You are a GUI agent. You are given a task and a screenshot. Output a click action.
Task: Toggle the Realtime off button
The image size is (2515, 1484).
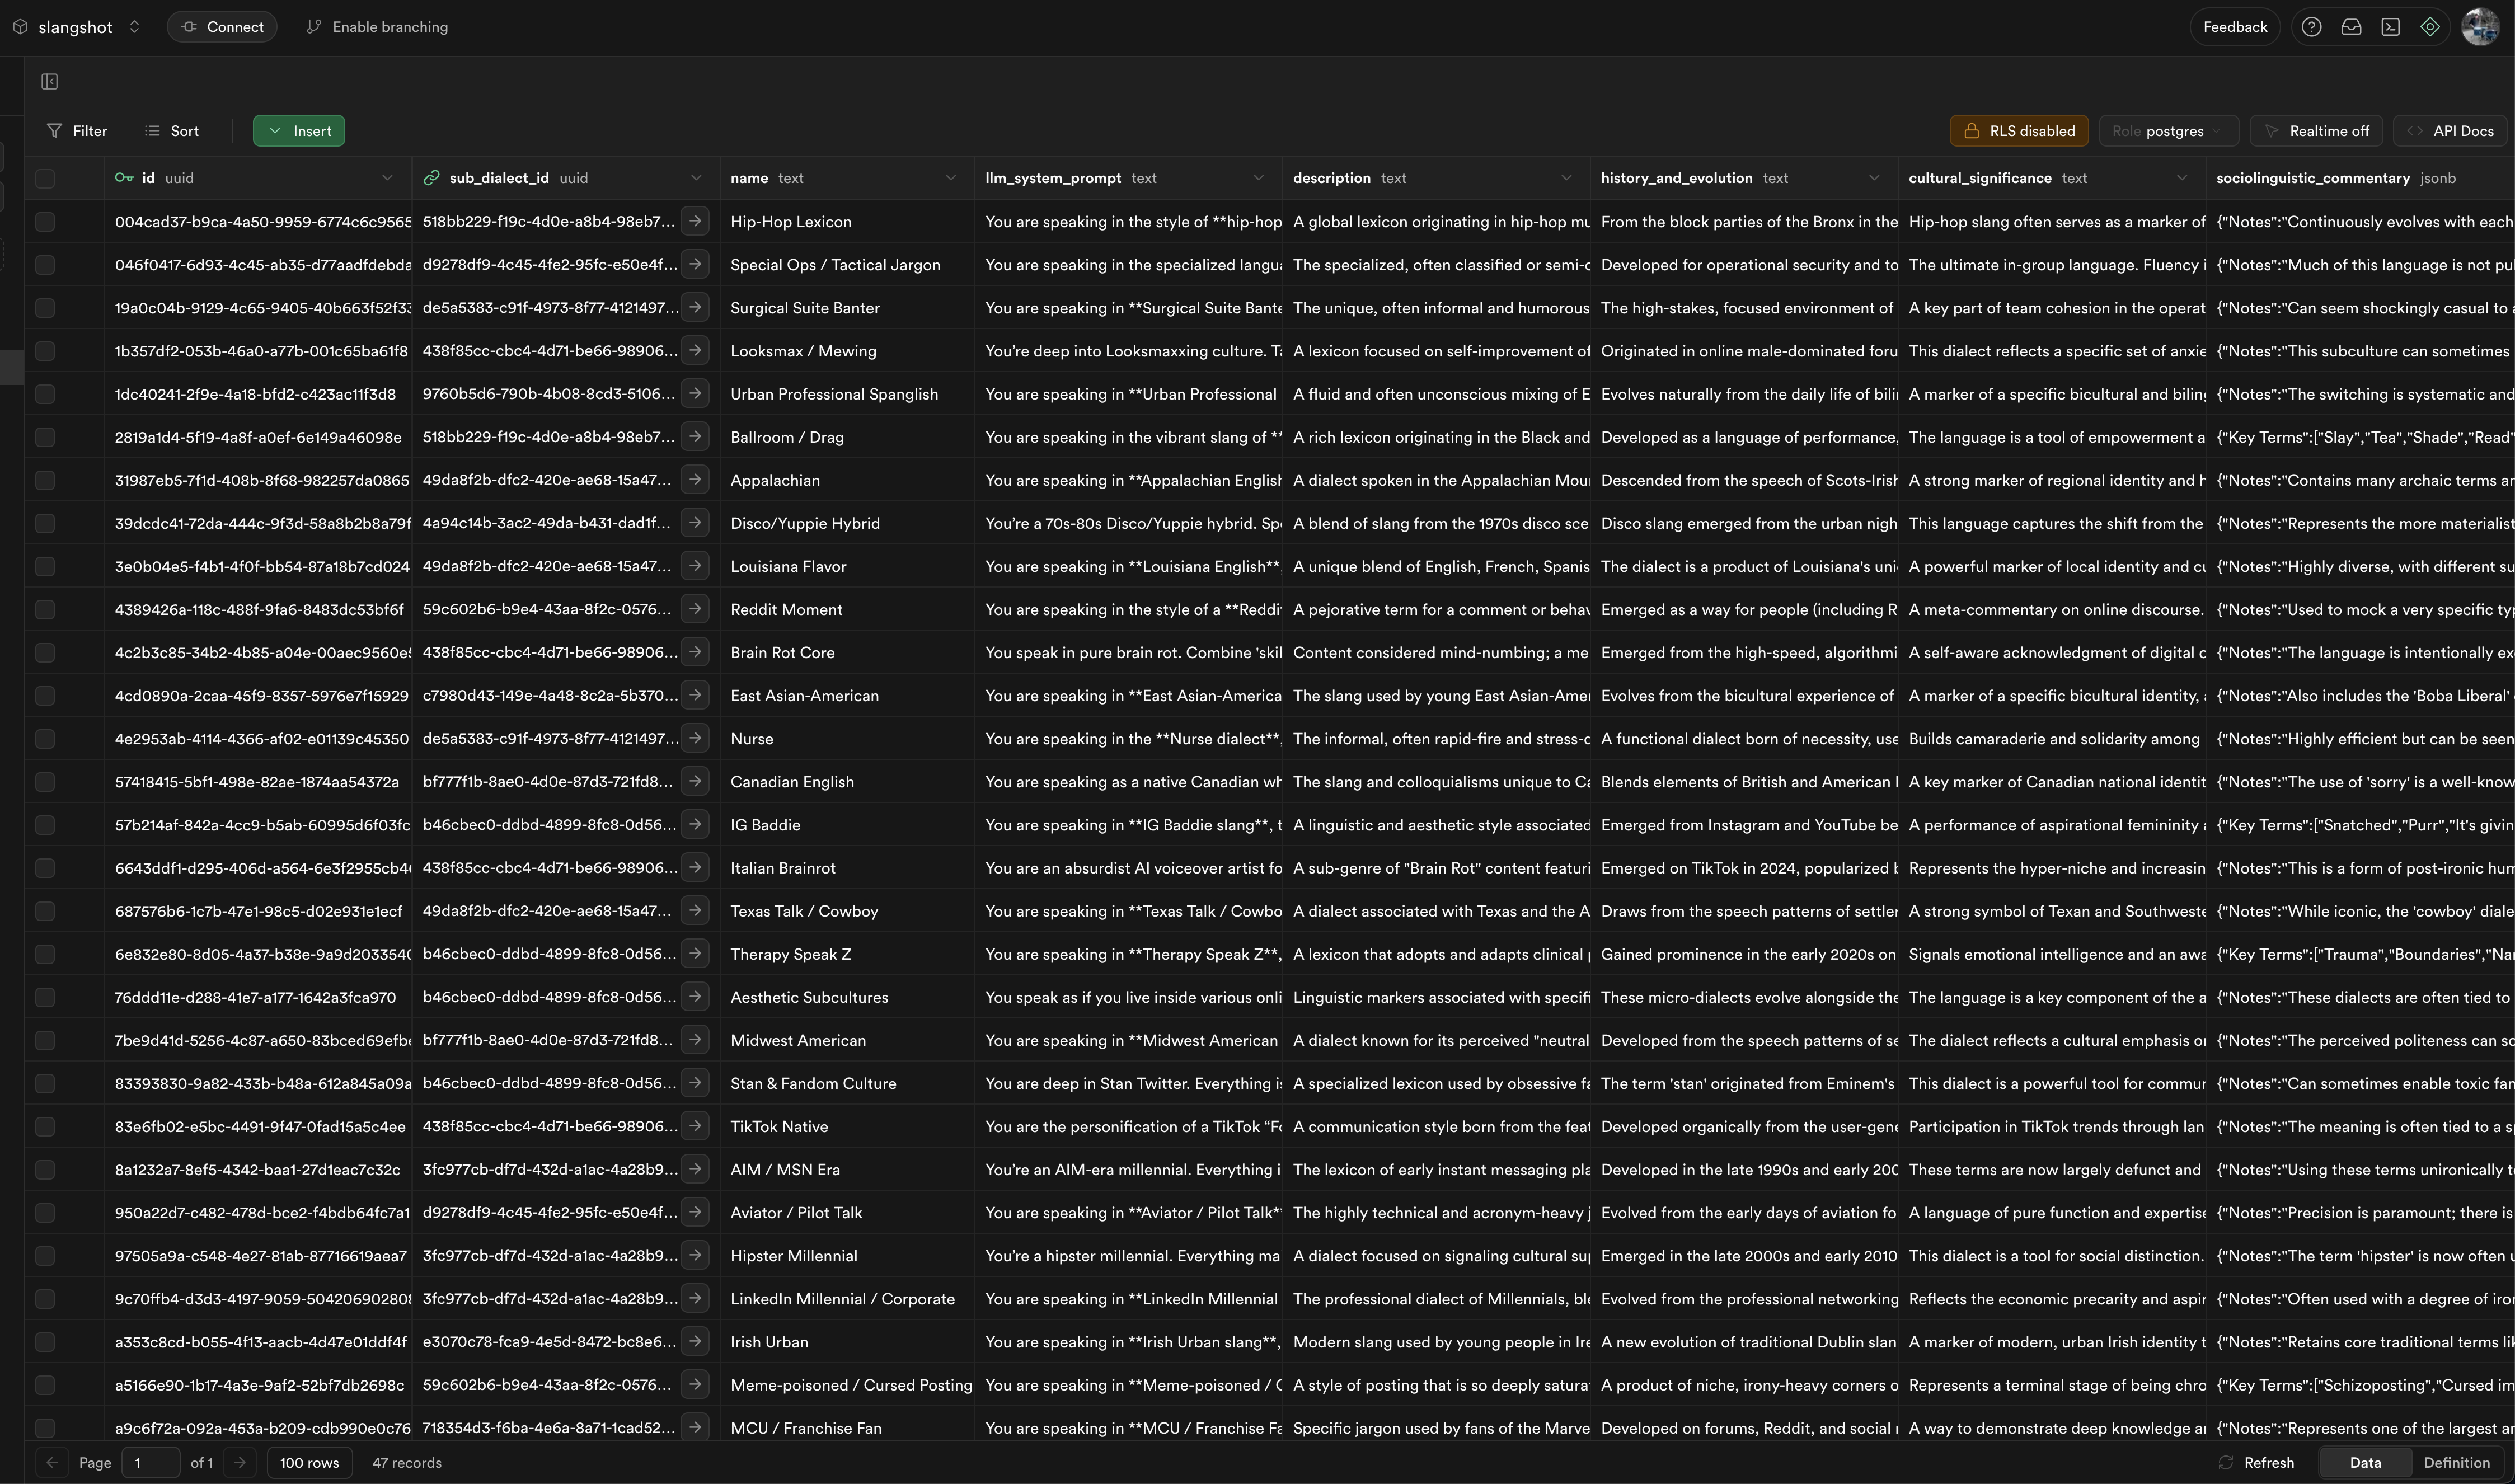pyautogui.click(x=2316, y=131)
